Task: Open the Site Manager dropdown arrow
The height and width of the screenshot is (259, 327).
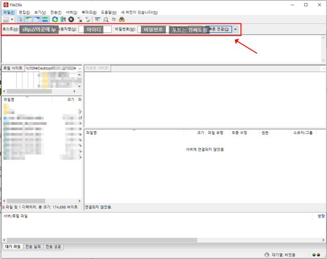Action: (12, 19)
